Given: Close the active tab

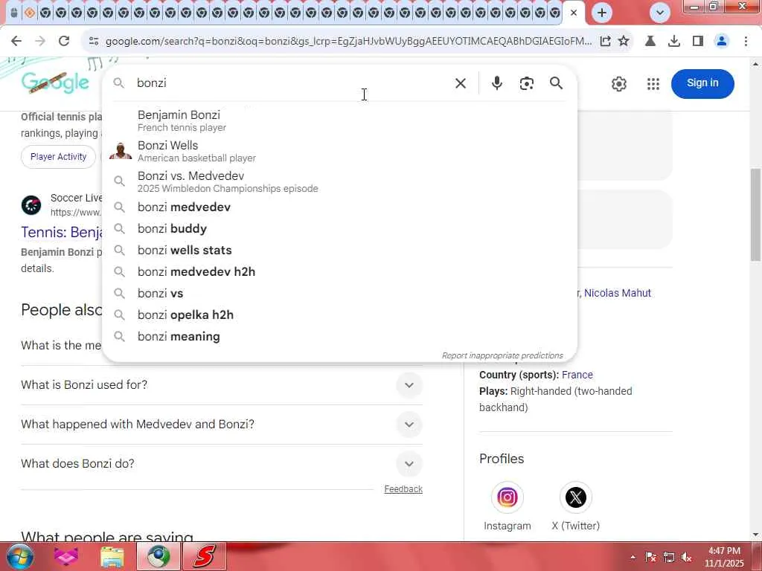Looking at the screenshot, I should point(574,13).
